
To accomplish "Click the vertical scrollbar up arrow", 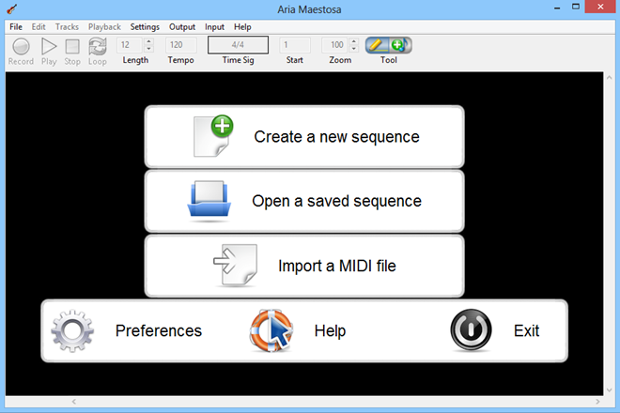I will pyautogui.click(x=609, y=78).
